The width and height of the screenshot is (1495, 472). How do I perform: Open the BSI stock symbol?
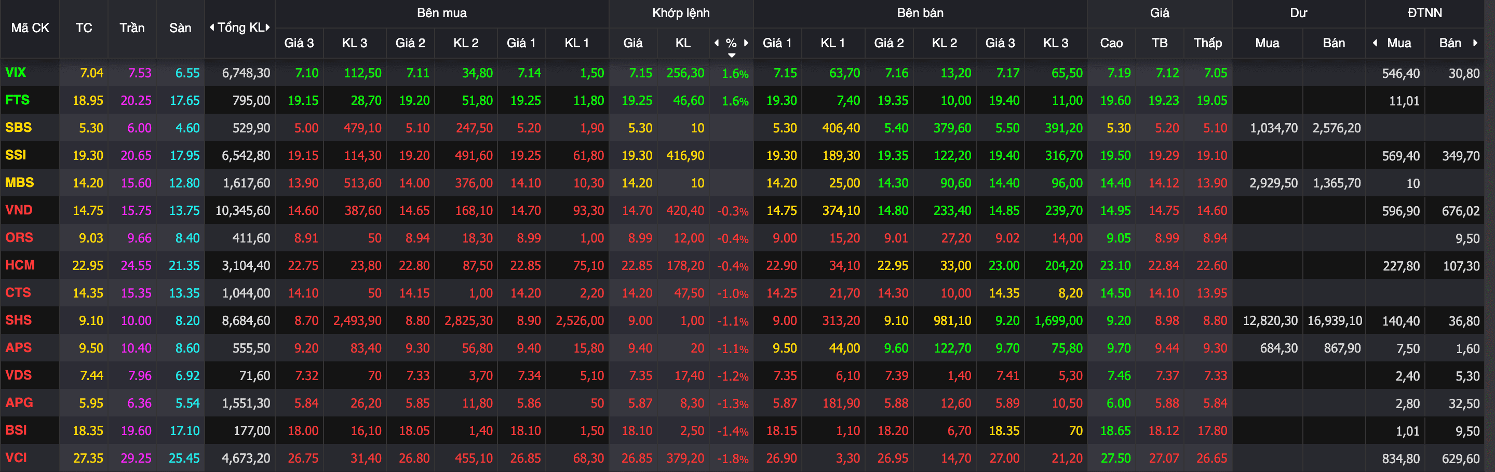[x=16, y=430]
